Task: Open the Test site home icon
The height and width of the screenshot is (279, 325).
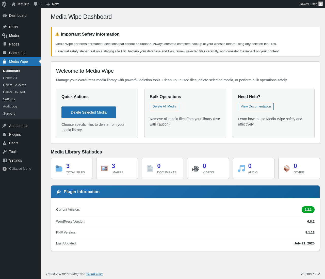Action: pos(13,4)
